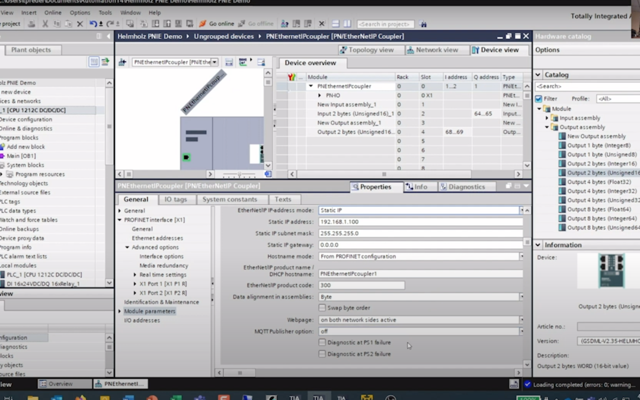
Task: Open the MQTT Publisher option dropdown
Action: click(521, 331)
